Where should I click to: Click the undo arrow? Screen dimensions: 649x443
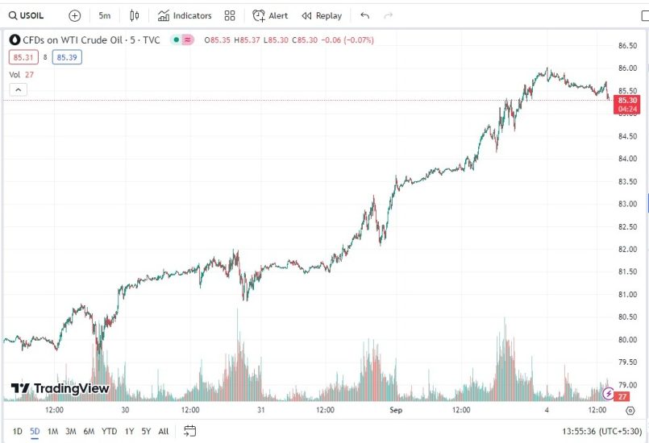point(365,15)
